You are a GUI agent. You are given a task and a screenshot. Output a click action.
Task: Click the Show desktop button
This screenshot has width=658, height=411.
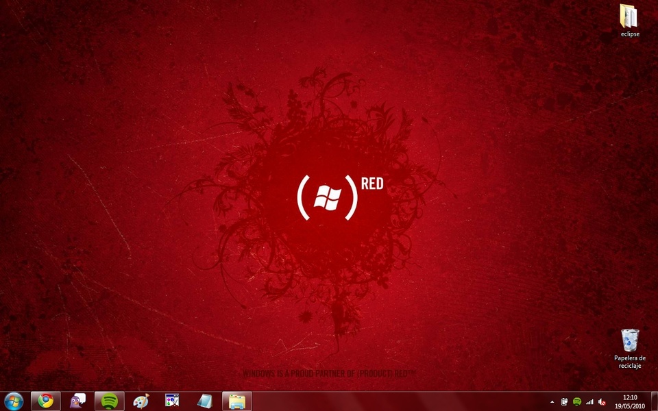point(654,401)
